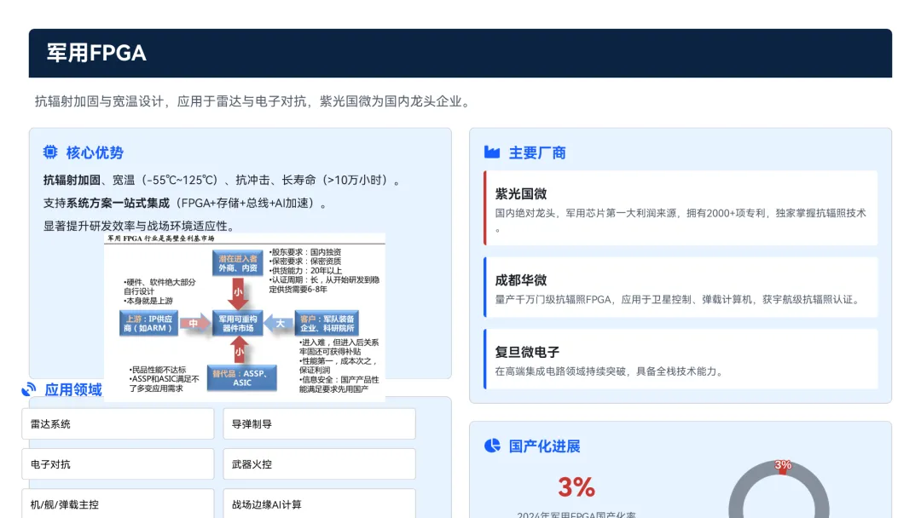Click the 应用领域 heading
The height and width of the screenshot is (518, 921).
click(73, 389)
